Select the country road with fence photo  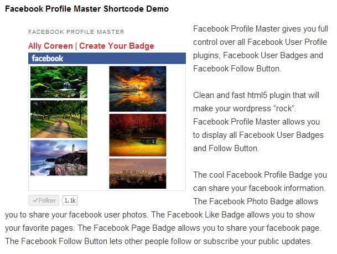click(59, 119)
